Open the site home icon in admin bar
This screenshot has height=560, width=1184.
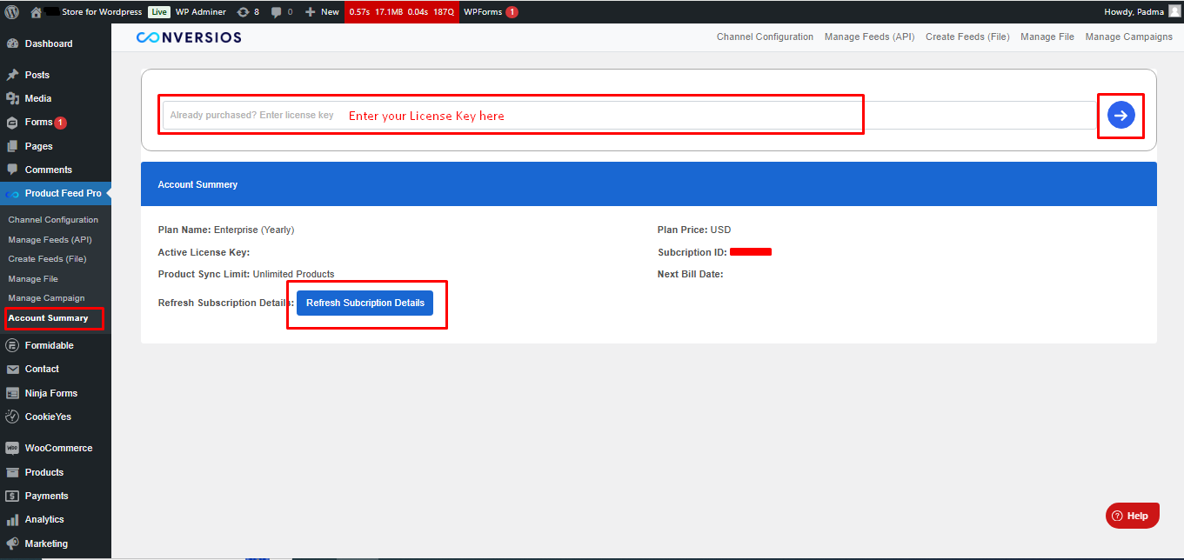point(36,12)
